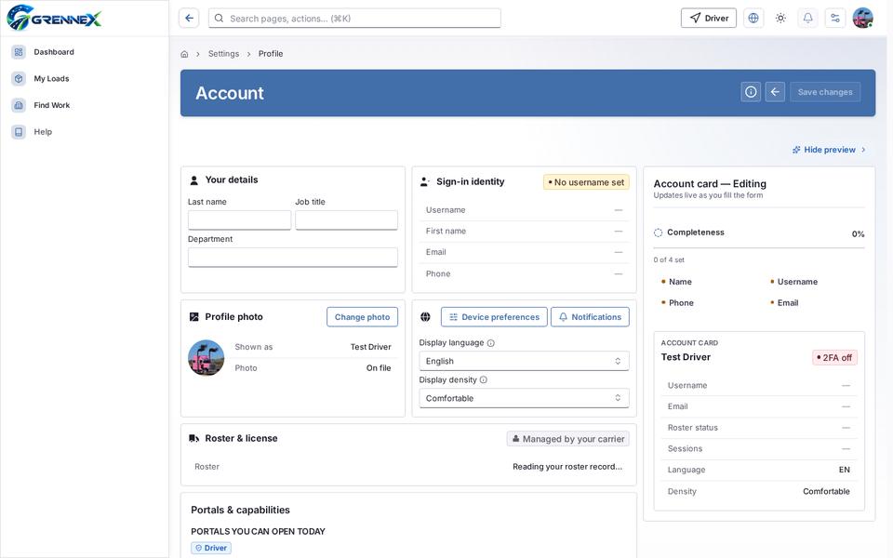Hide the account card preview
Viewport: 893px width, 558px height.
tap(829, 150)
